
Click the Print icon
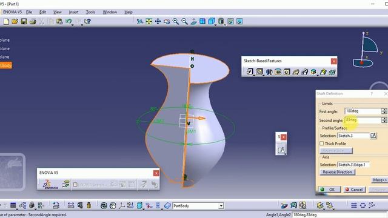33,22
